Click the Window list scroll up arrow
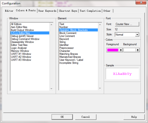This screenshot has width=148, height=123. (x=52, y=25)
